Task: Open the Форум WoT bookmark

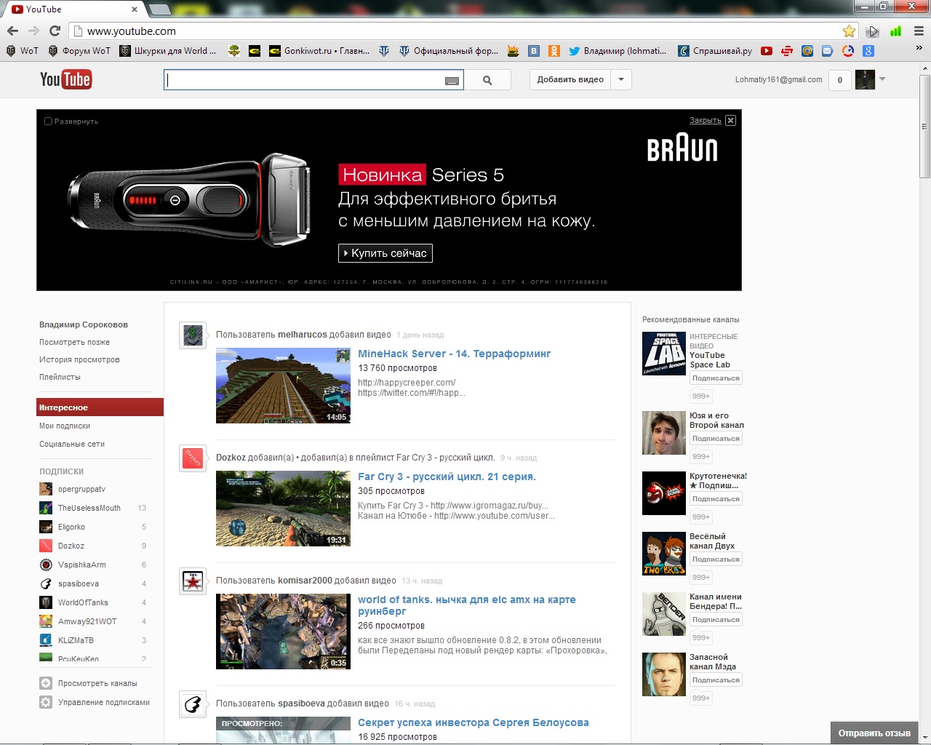Action: tap(79, 51)
